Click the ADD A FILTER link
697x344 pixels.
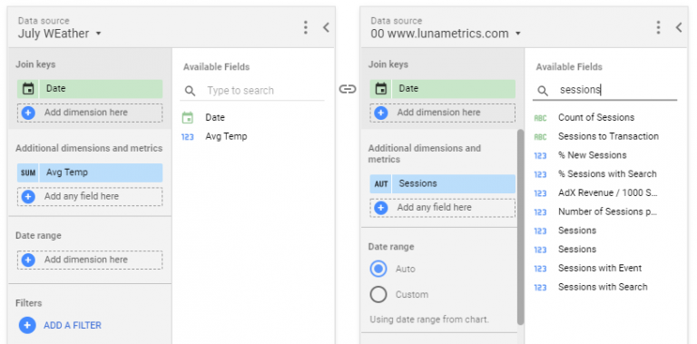(x=73, y=325)
